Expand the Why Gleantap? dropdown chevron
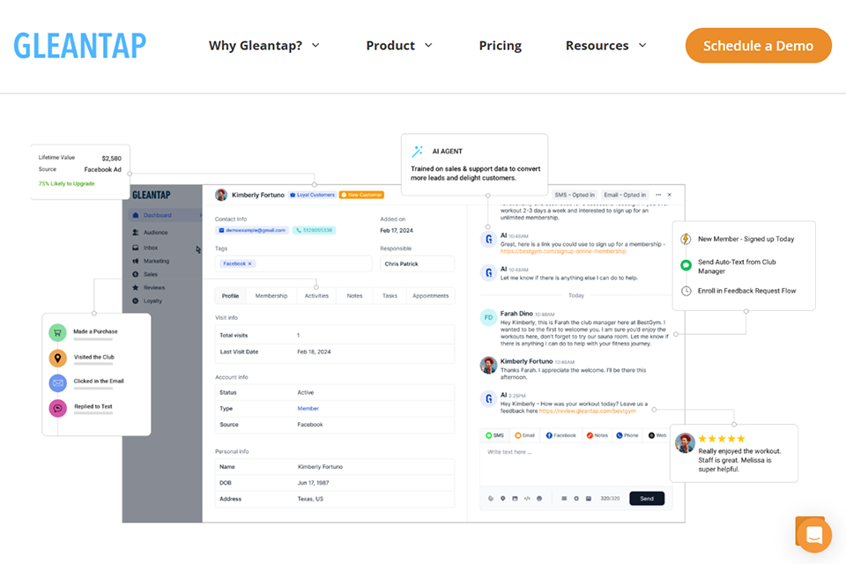This screenshot has width=846, height=564. coord(315,45)
